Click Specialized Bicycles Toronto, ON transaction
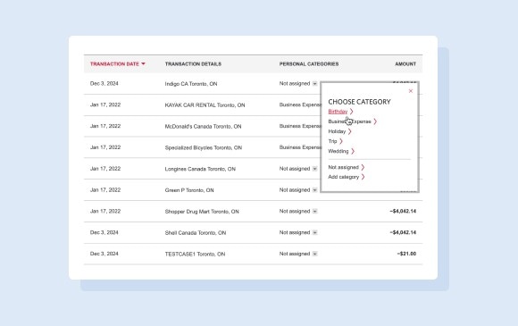Viewport: 518px width, 326px height. click(x=203, y=147)
